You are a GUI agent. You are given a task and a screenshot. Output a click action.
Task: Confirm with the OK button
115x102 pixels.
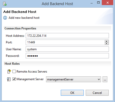click(72, 93)
